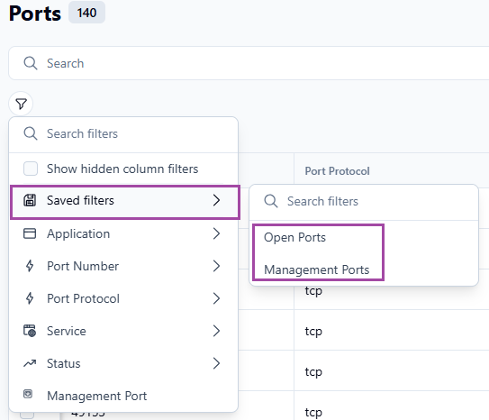
Task: Click the funnel filter icon button
Action: pyautogui.click(x=21, y=104)
